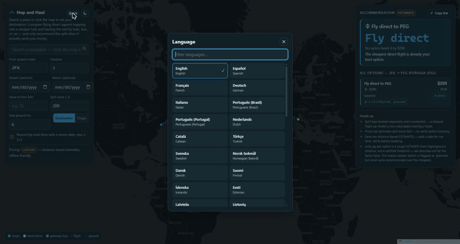
Task: Choose Íslenska language option
Action: click(200, 190)
